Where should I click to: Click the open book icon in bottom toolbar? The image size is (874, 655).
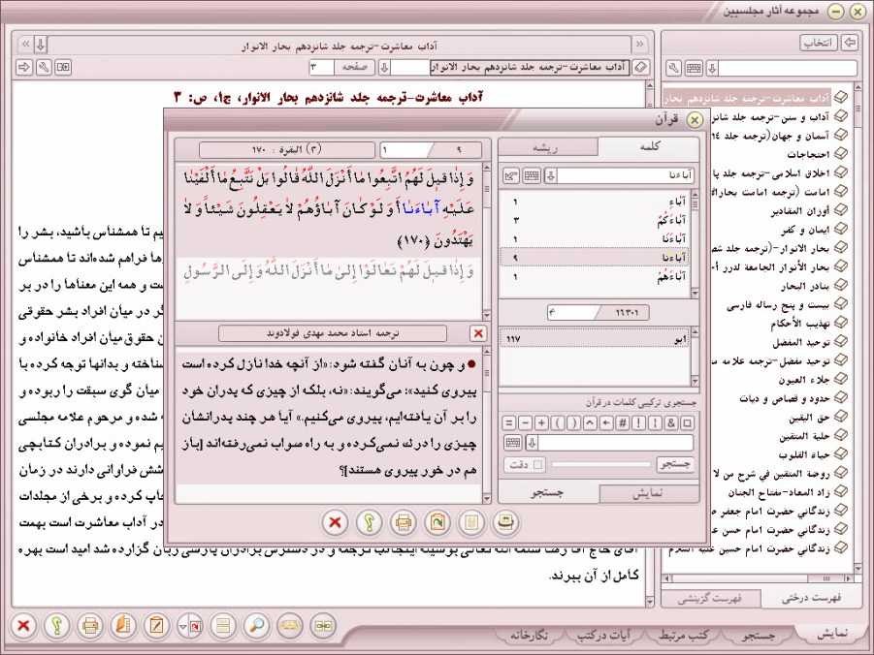[x=290, y=626]
